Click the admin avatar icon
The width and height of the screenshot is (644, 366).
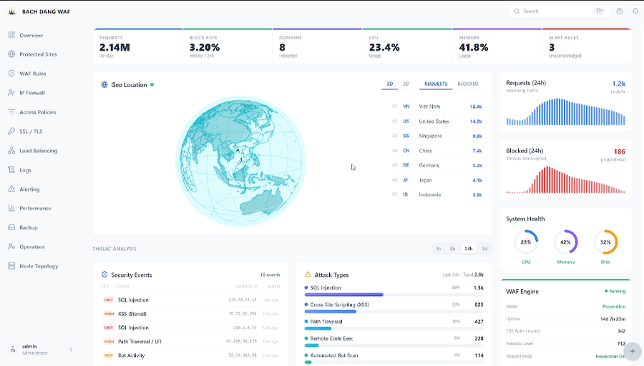pyautogui.click(x=13, y=349)
